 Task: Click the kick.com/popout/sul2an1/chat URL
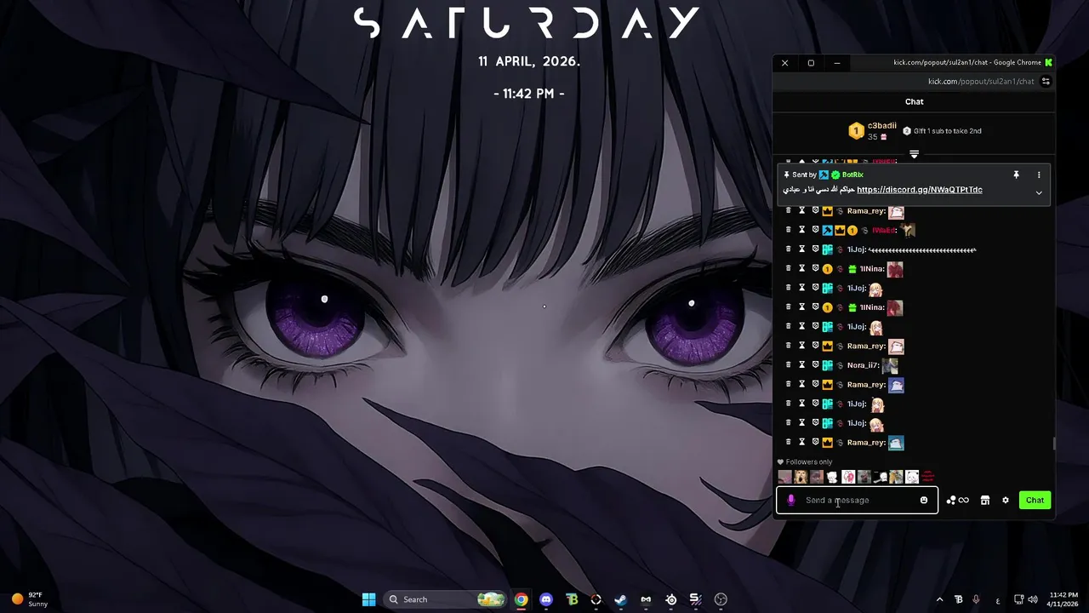click(981, 82)
